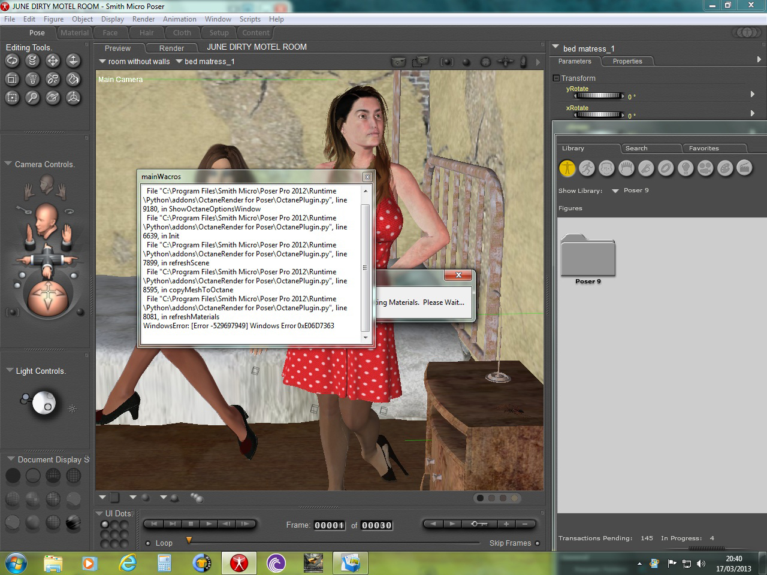Open the Calculator from the taskbar
This screenshot has width=767, height=575.
pos(164,563)
